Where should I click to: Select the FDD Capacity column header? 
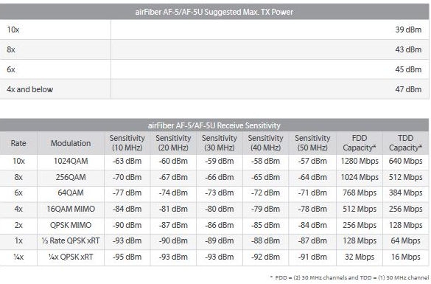[x=360, y=143]
